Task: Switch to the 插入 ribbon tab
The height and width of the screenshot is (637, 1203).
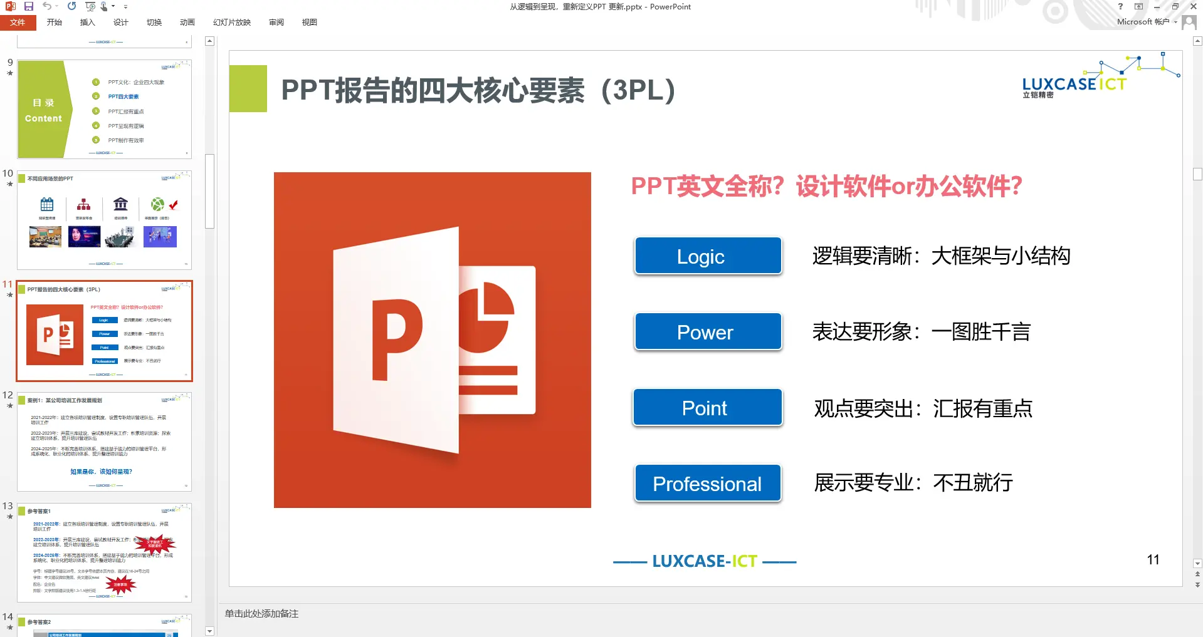Action: (x=88, y=23)
